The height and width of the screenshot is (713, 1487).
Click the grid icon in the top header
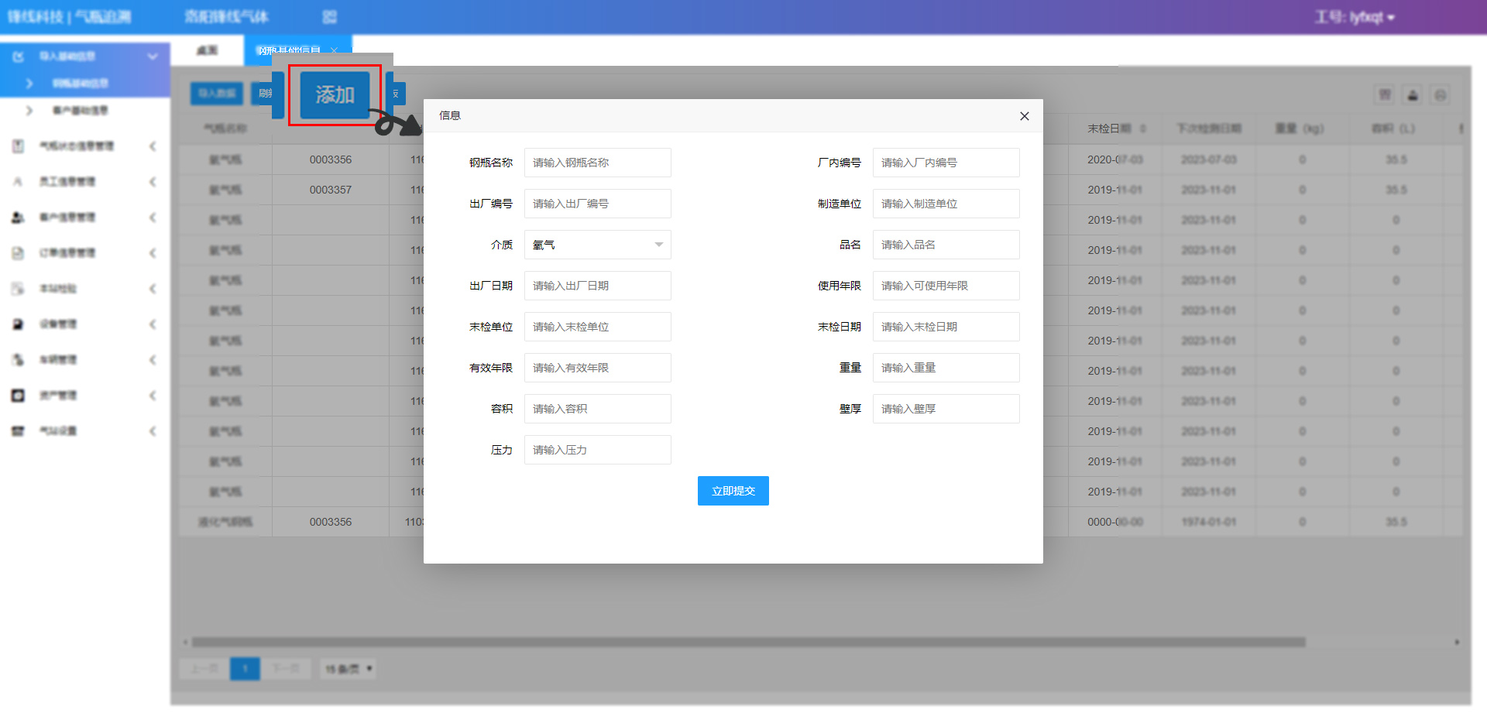click(329, 17)
